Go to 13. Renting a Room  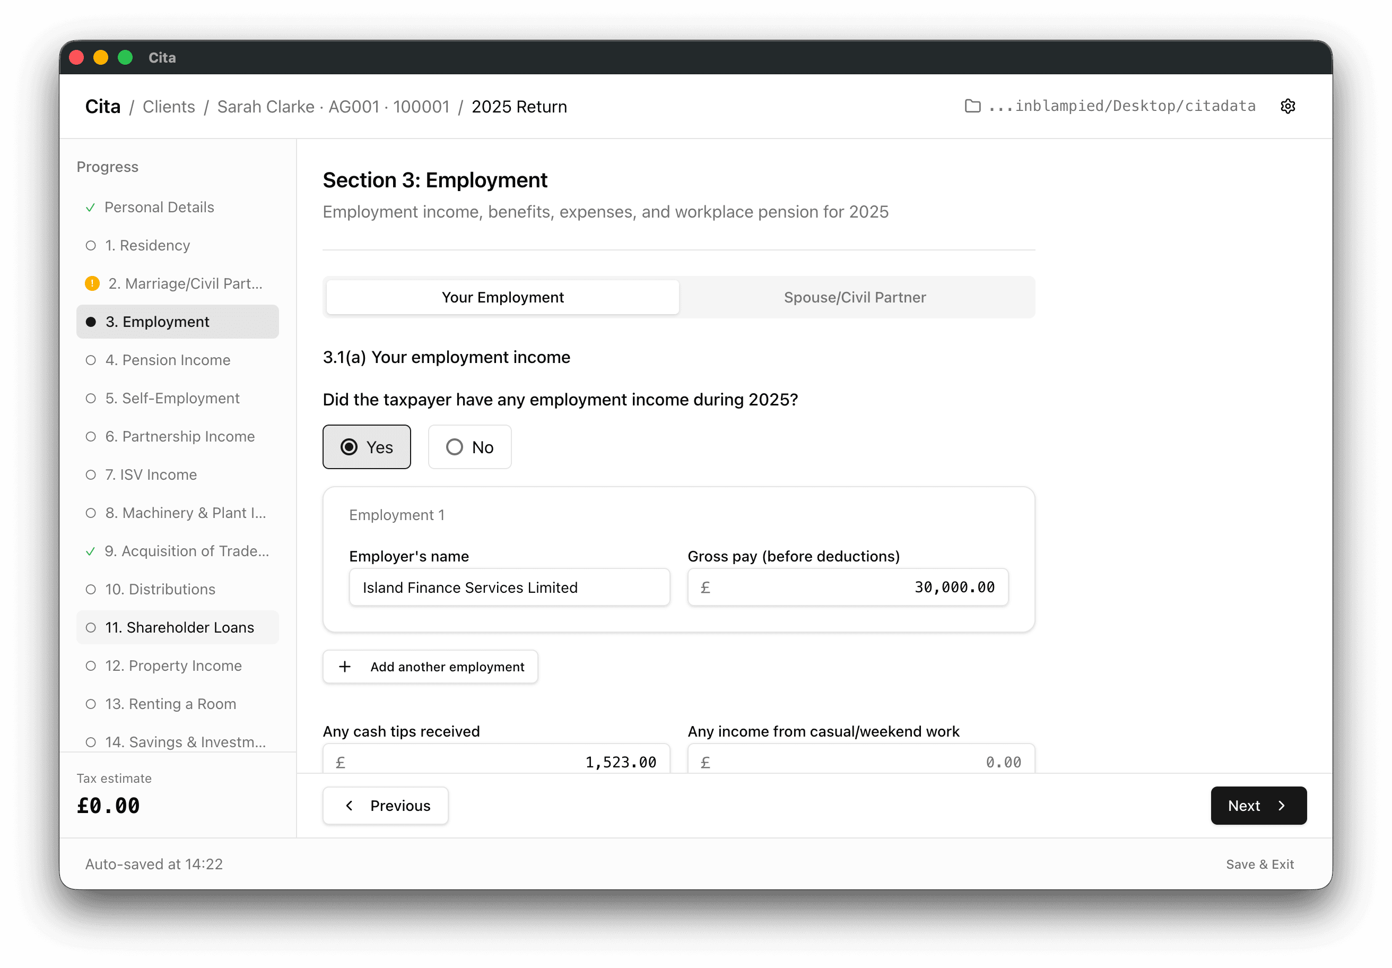coord(178,704)
